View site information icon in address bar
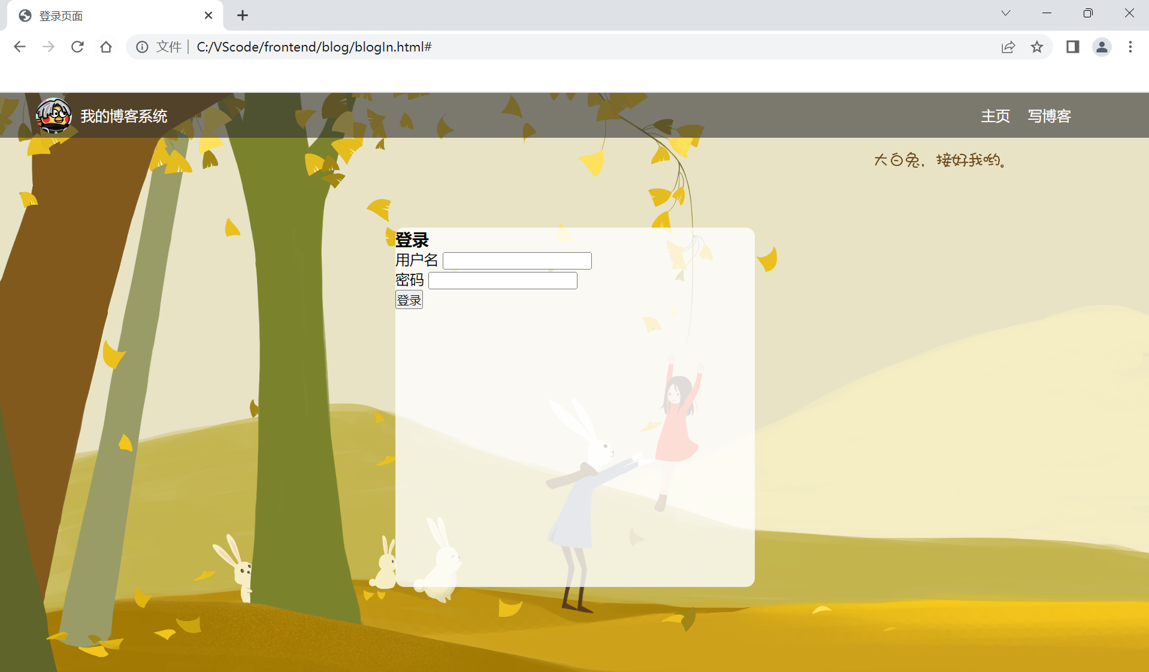 pyautogui.click(x=142, y=47)
